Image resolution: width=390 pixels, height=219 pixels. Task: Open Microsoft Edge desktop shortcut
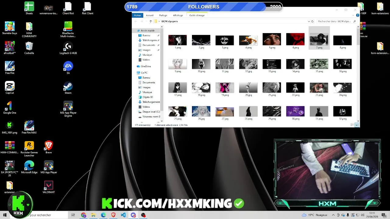[x=29, y=167]
